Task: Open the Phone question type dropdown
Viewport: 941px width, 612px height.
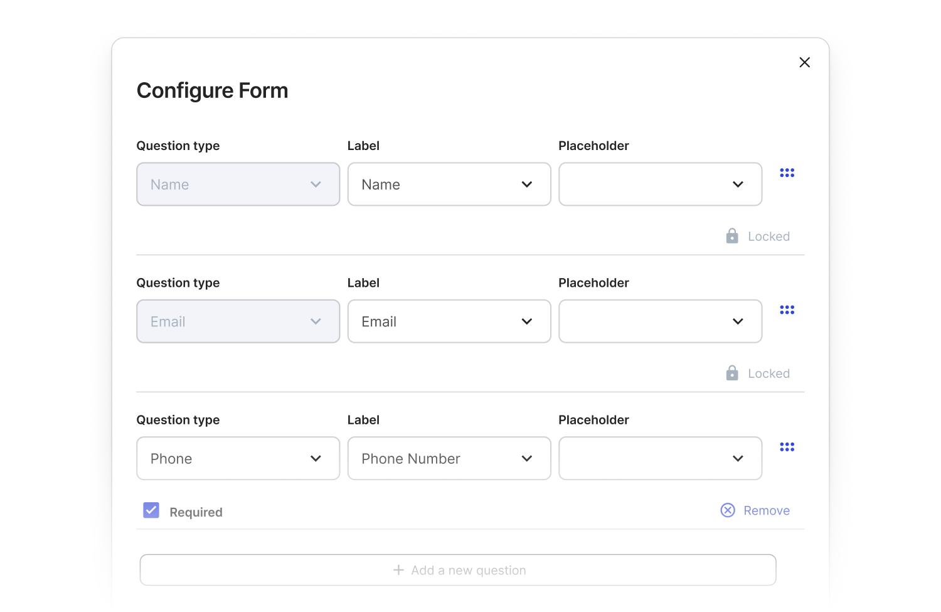Action: tap(238, 459)
